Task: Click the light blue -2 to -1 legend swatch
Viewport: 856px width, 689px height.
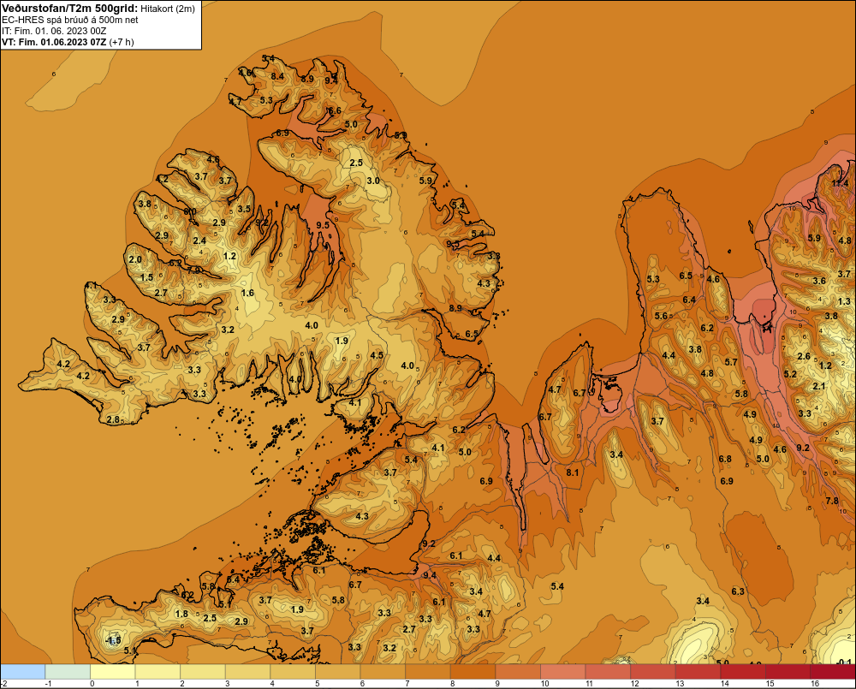Action: pyautogui.click(x=22, y=672)
